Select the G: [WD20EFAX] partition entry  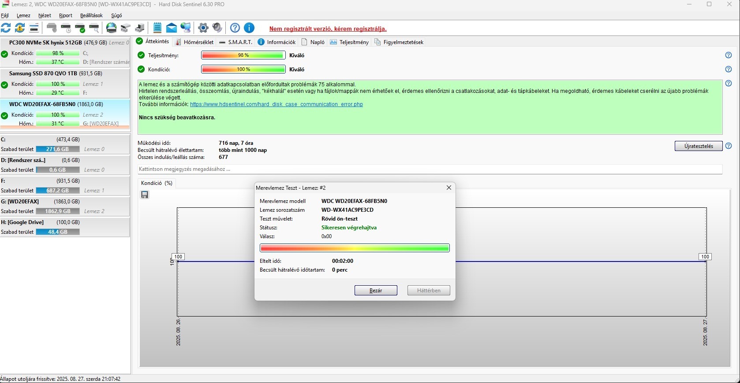65,206
